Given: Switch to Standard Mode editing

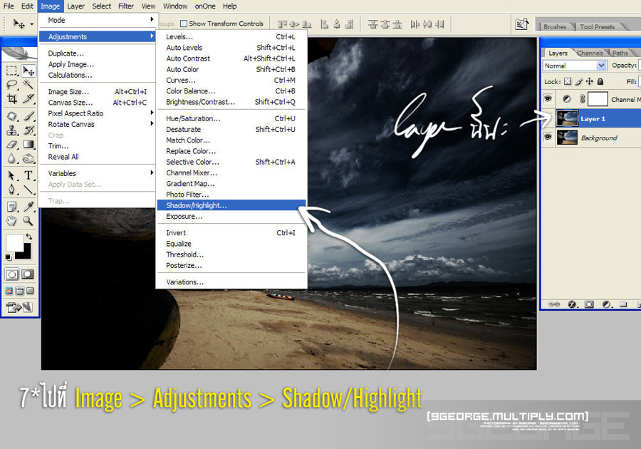Looking at the screenshot, I should [12, 274].
